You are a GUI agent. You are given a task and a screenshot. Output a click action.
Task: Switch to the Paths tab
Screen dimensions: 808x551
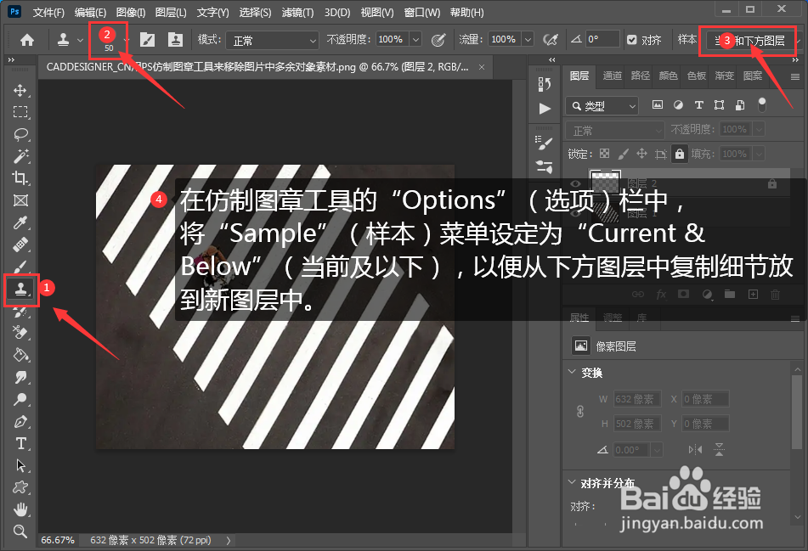[x=640, y=76]
